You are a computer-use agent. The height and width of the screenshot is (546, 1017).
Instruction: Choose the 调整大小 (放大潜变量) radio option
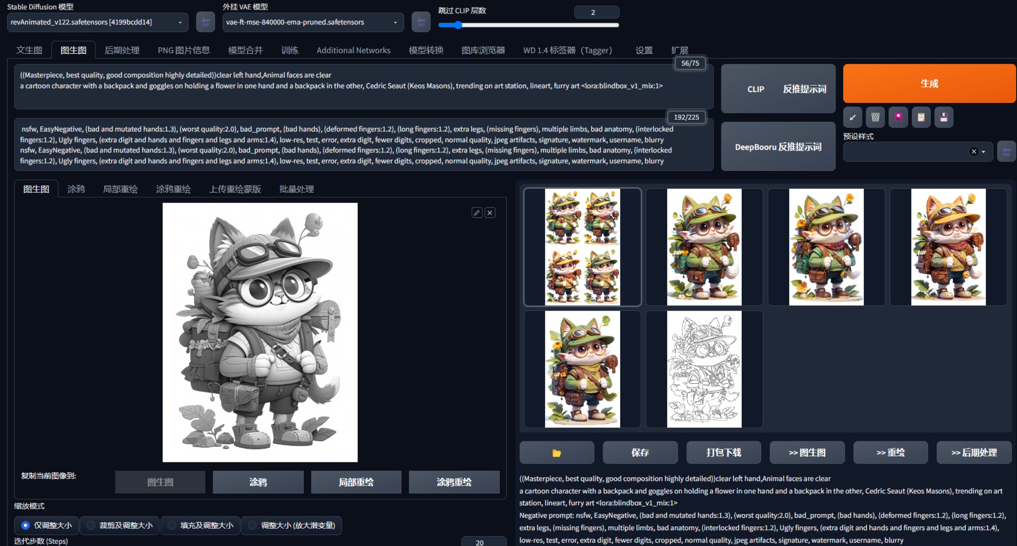252,526
